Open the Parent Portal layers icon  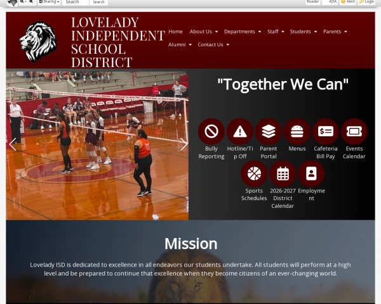[x=269, y=131]
